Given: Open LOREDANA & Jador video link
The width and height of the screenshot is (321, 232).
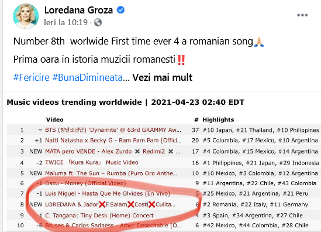Looking at the screenshot, I should pos(110,204).
